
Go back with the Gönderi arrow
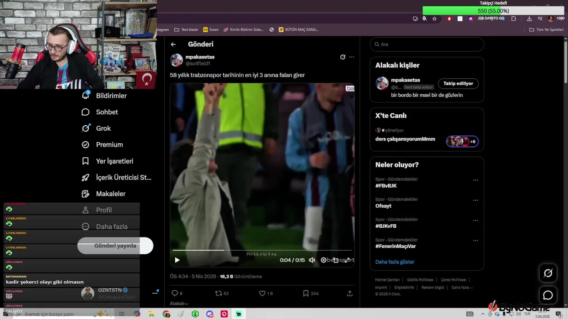coord(174,44)
